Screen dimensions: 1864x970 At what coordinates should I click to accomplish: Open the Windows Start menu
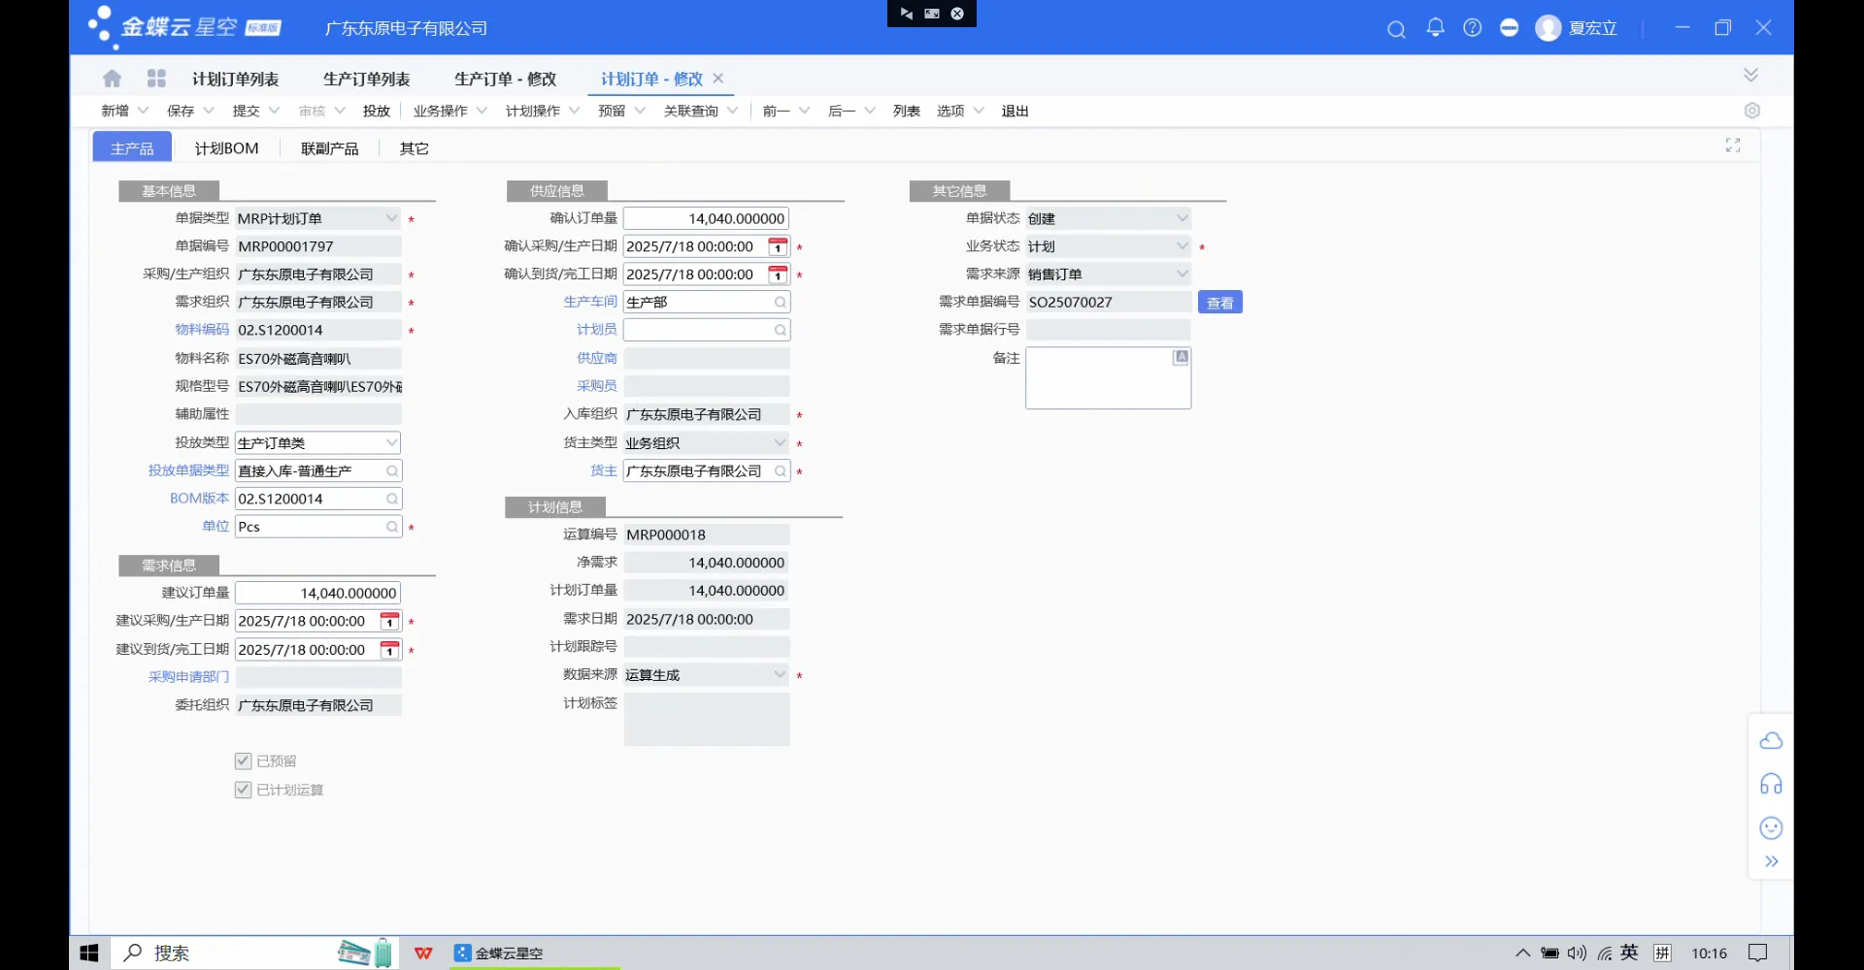[89, 953]
